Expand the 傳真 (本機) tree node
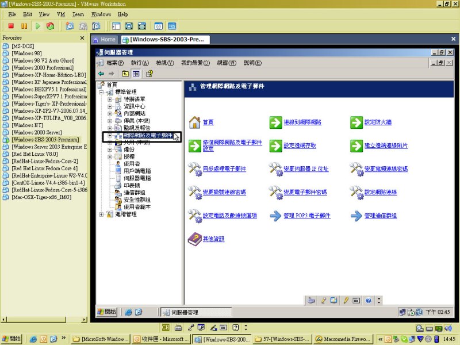Viewport: 460px width, 345px height. (x=110, y=121)
